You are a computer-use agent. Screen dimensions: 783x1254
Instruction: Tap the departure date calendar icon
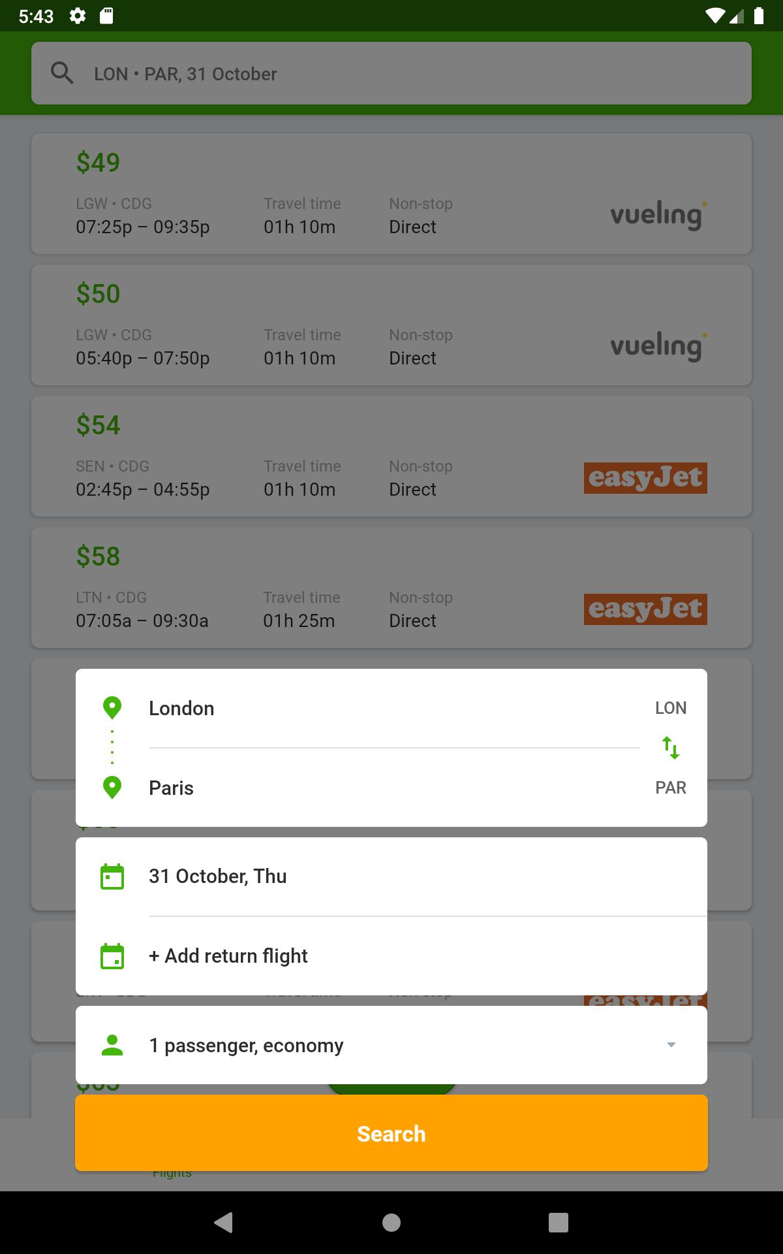pyautogui.click(x=112, y=876)
